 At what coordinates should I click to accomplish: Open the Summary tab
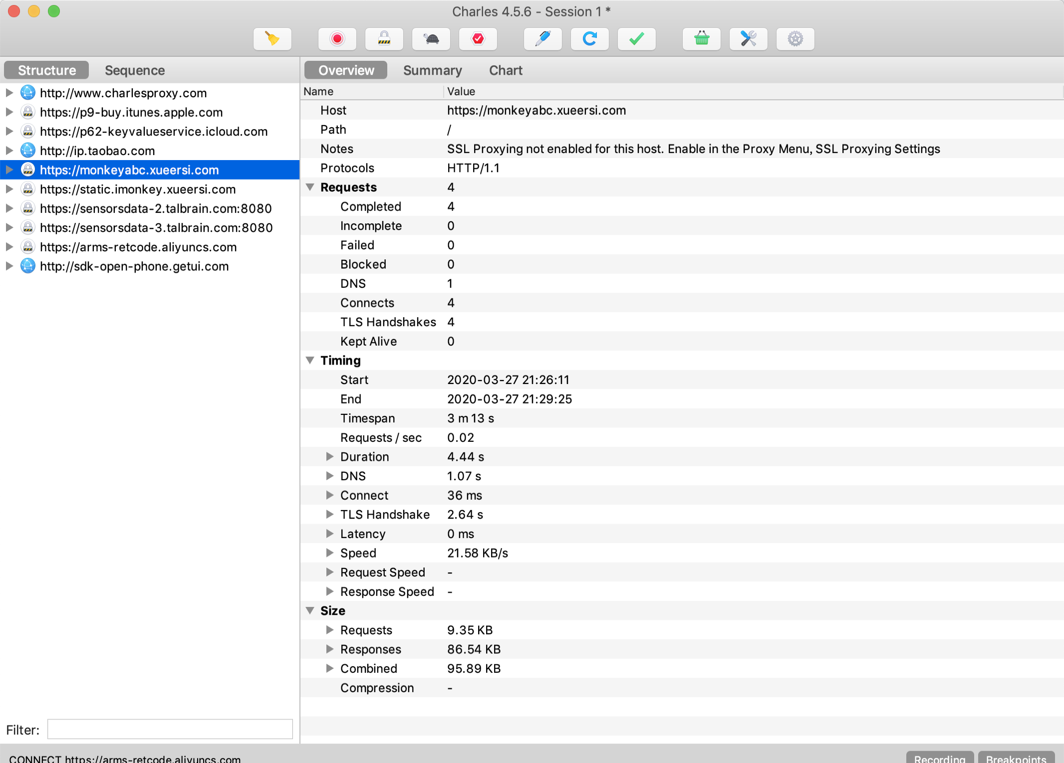[433, 70]
